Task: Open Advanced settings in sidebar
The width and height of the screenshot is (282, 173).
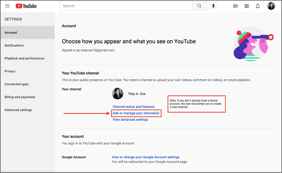Action: pyautogui.click(x=18, y=110)
